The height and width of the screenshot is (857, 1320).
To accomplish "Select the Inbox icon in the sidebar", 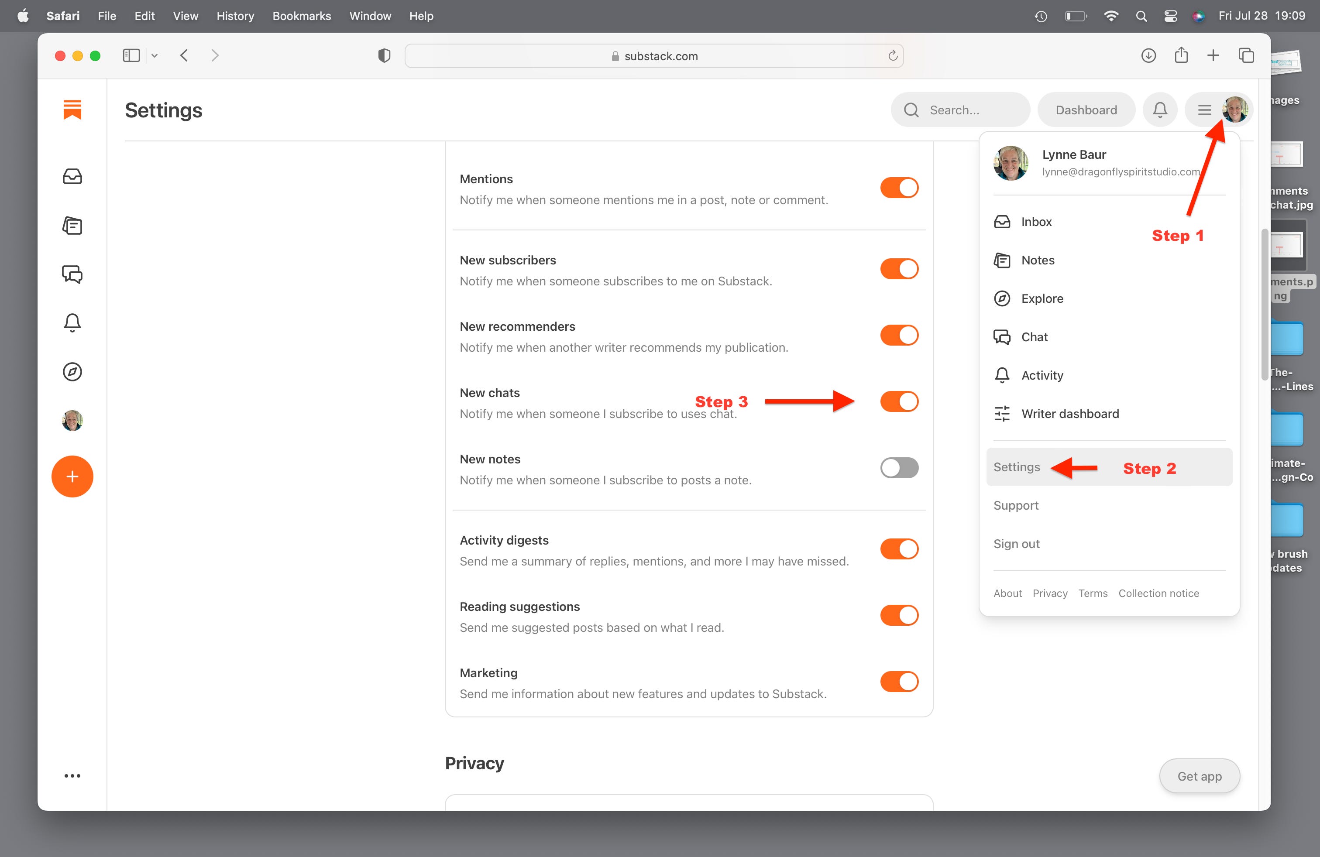I will pos(72,176).
